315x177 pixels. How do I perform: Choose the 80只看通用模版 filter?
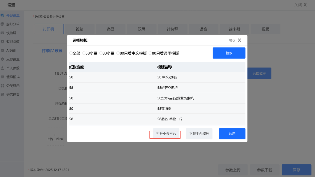150,53
